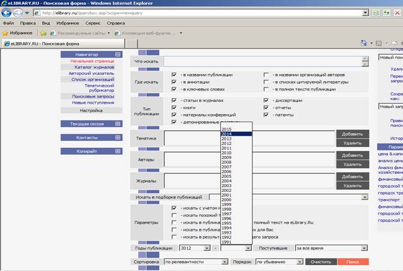Toggle 'в аннотации' checkbox
The height and width of the screenshot is (271, 403).
(x=174, y=82)
